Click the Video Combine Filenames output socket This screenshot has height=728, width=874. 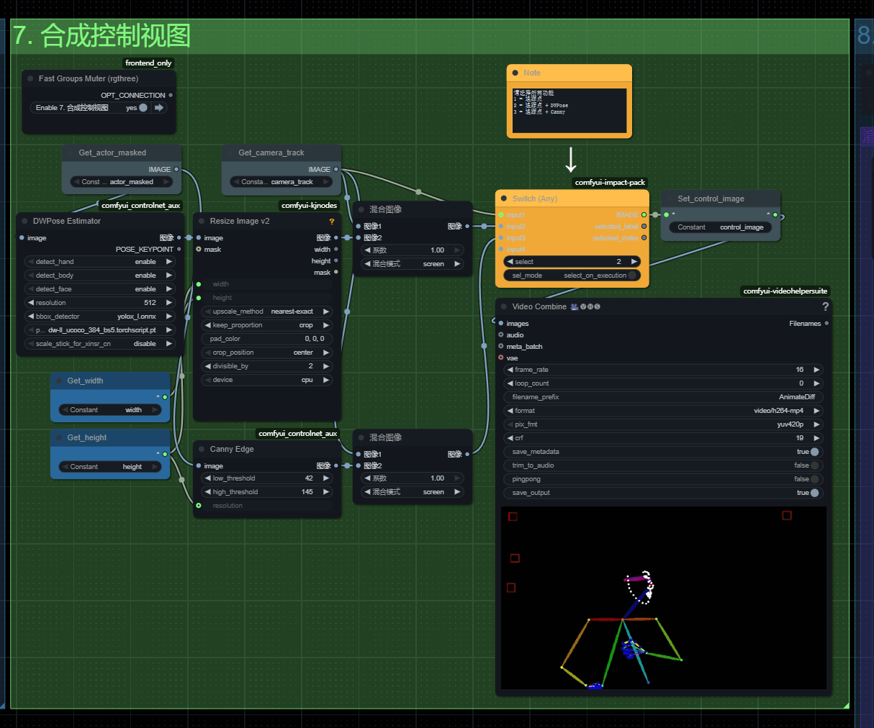[x=826, y=324]
